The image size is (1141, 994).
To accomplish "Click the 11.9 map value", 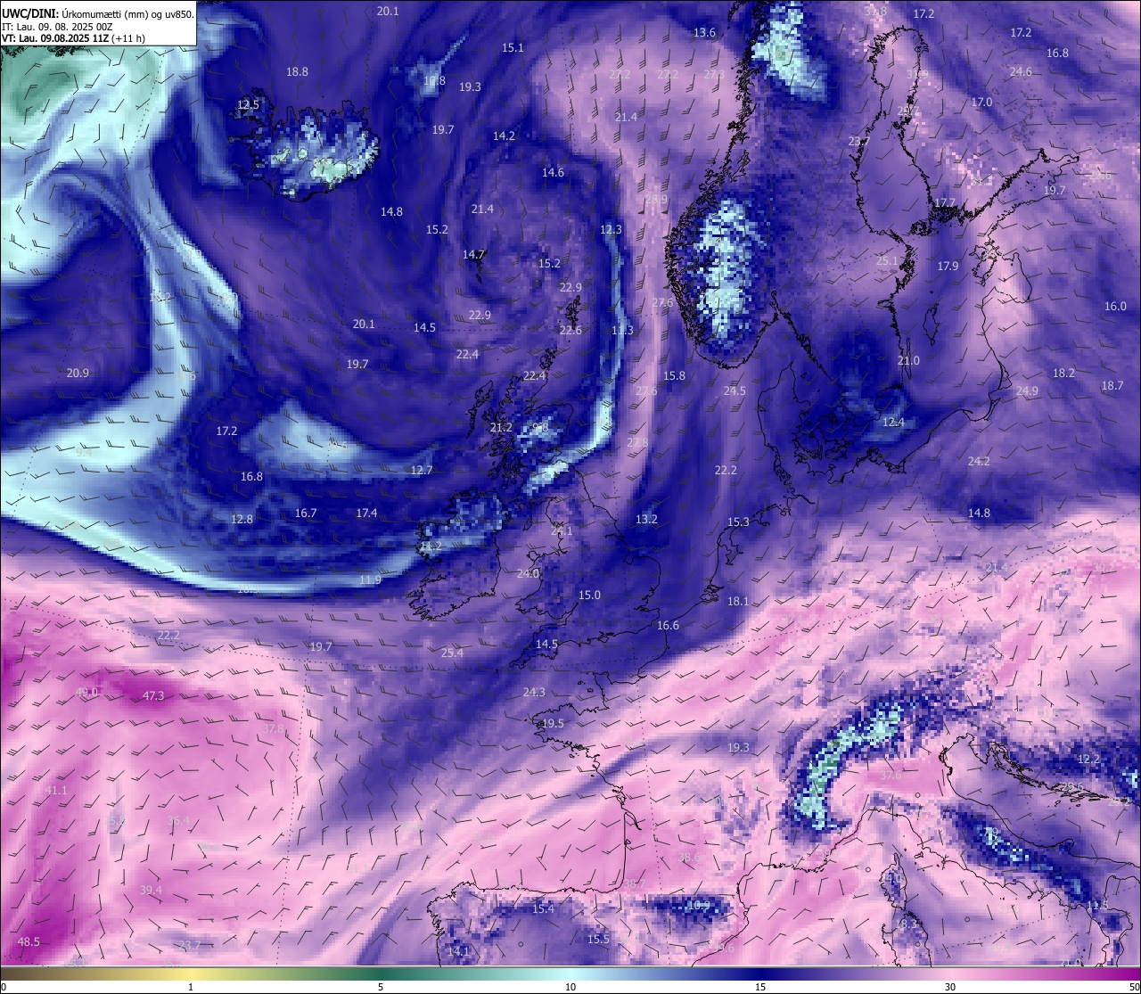I will 370,579.
